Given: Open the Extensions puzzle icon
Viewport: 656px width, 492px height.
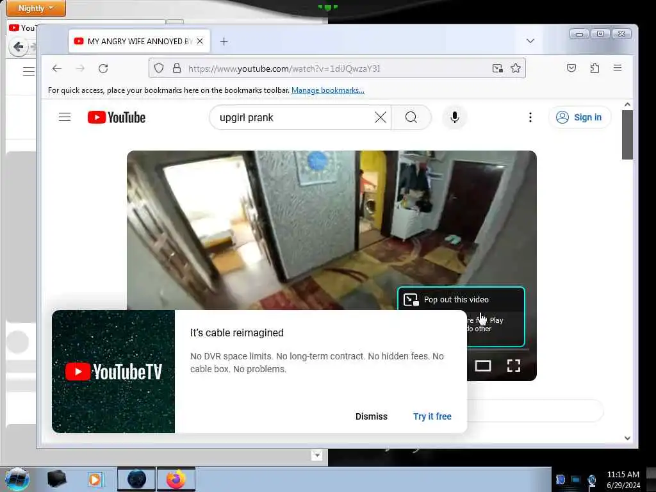Looking at the screenshot, I should coord(594,68).
